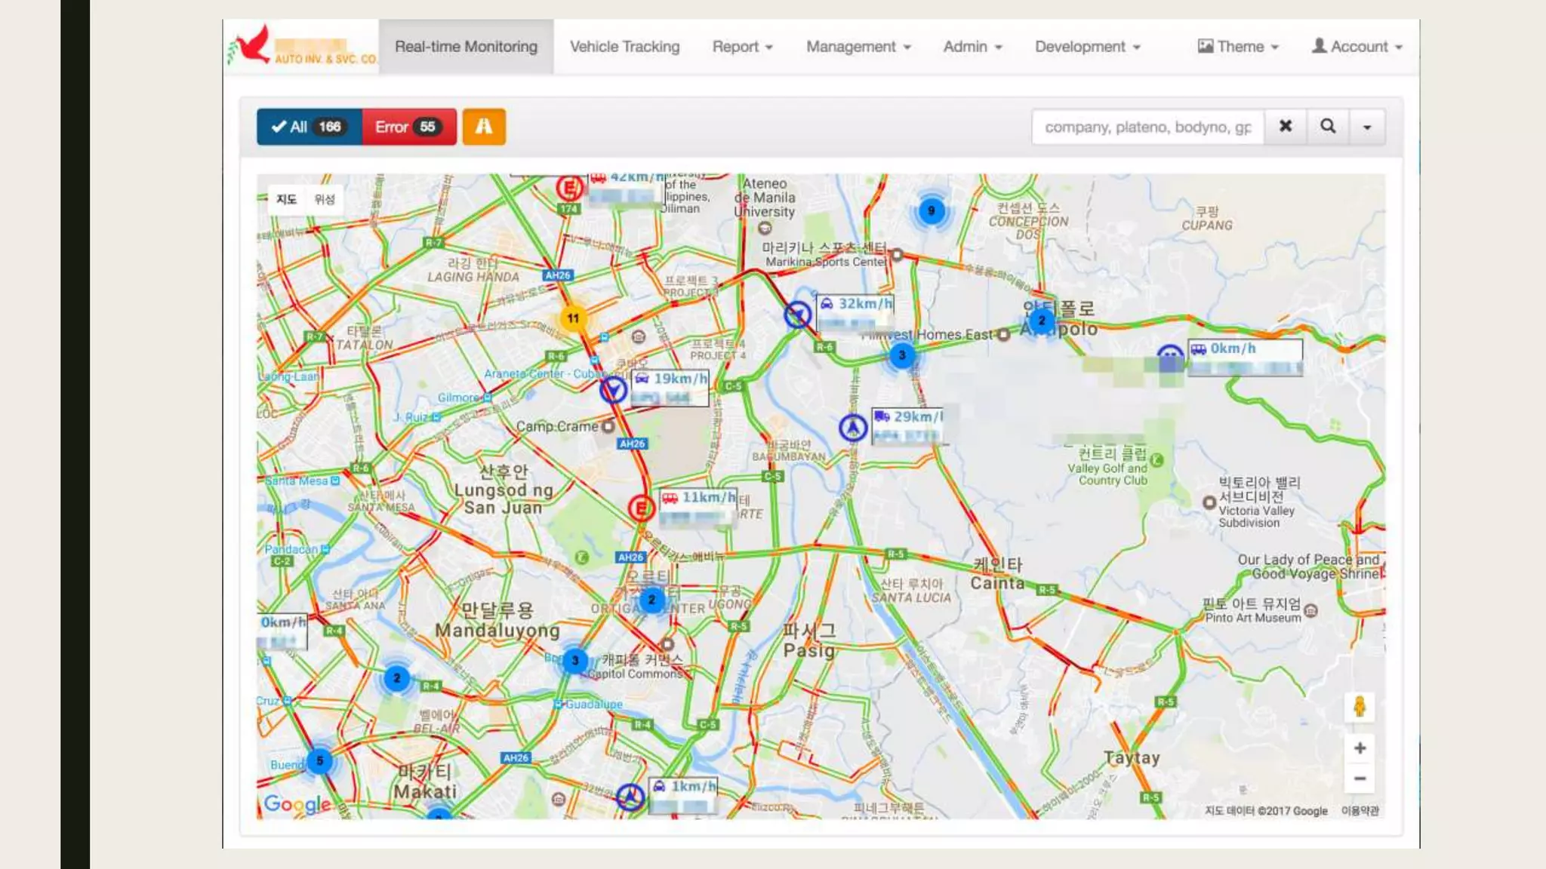Toggle the All 166 vehicles filter

point(309,127)
